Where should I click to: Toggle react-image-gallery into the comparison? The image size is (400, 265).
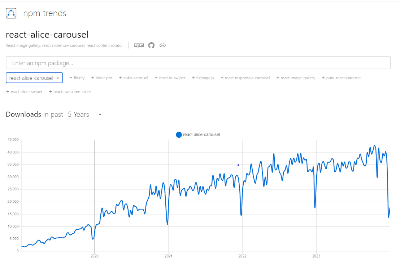296,78
